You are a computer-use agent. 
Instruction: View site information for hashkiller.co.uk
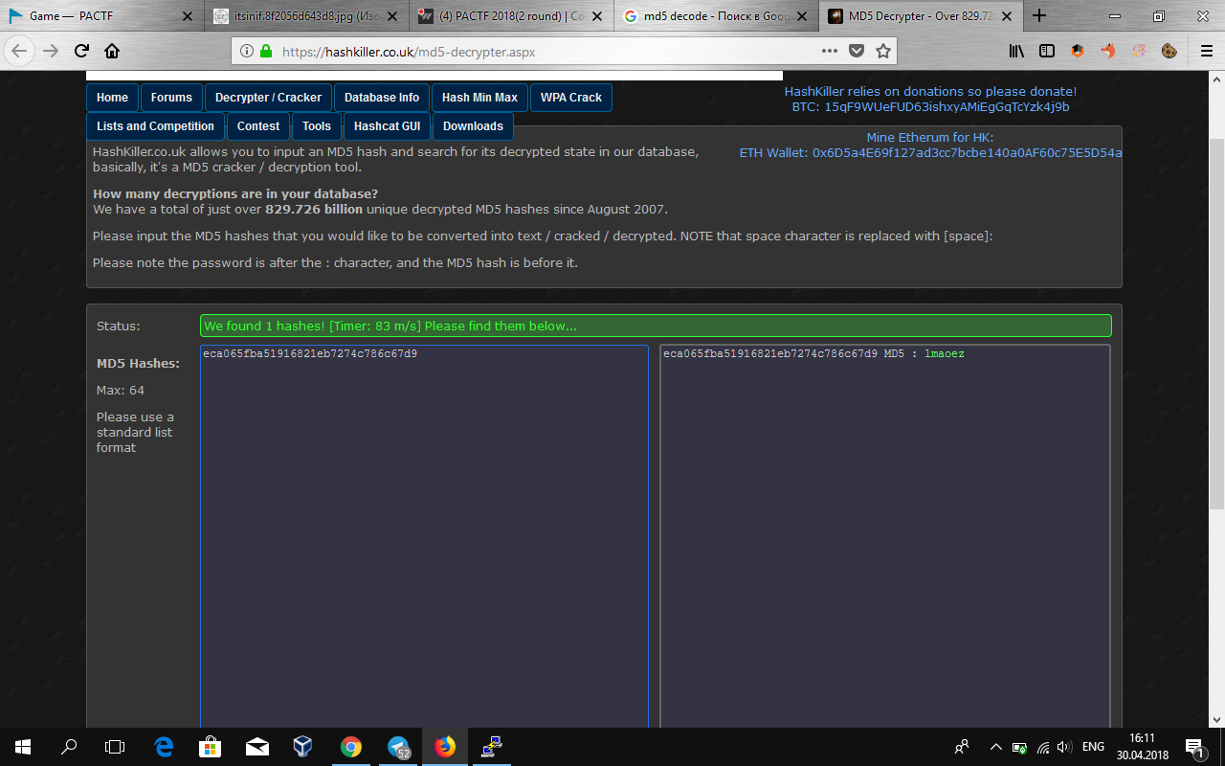point(246,51)
